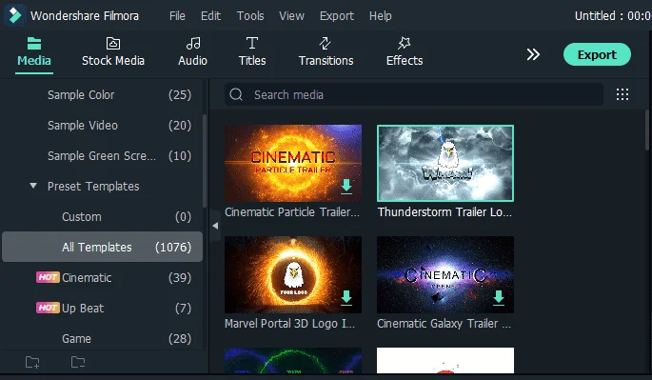652x380 pixels.
Task: Select Sample Green Screen folder
Action: point(102,155)
